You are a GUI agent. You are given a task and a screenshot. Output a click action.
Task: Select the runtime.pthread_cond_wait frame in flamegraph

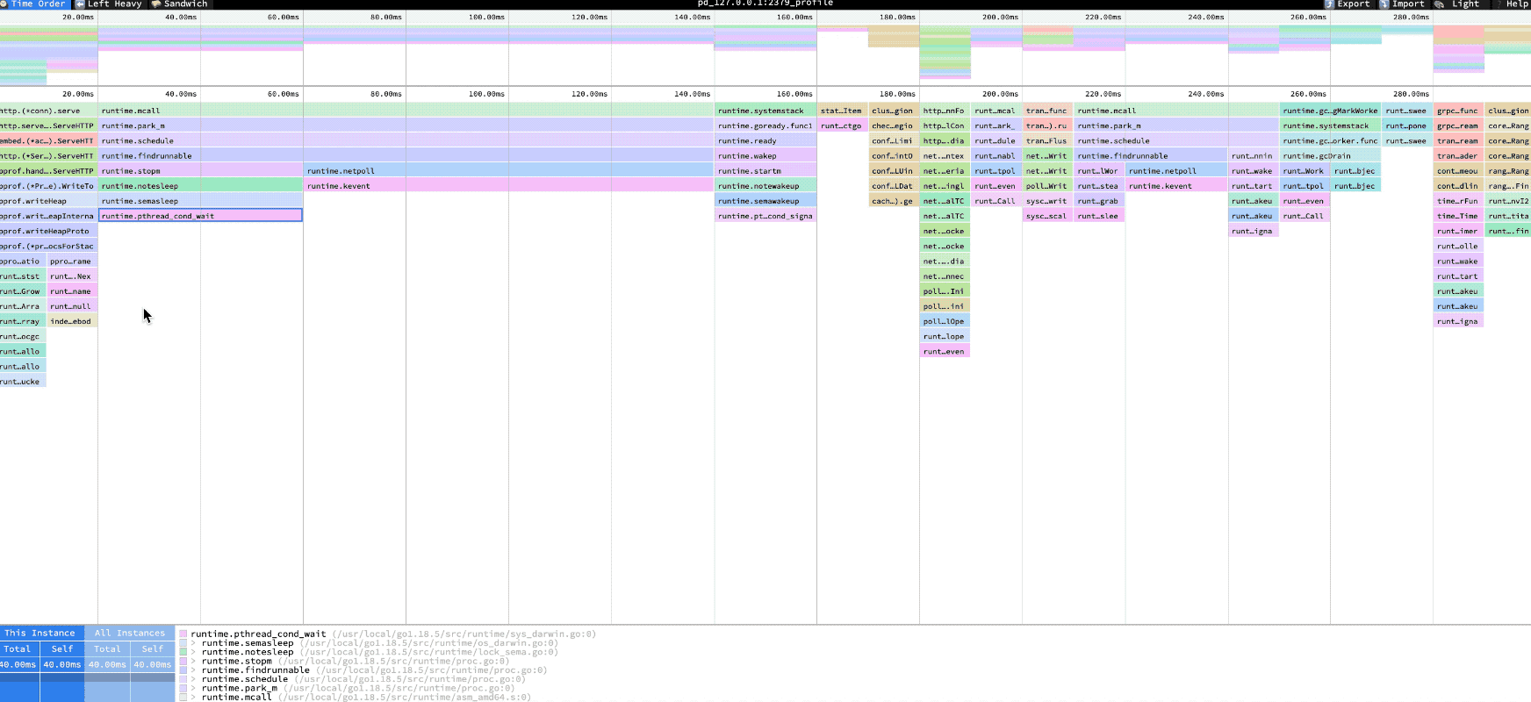[200, 216]
